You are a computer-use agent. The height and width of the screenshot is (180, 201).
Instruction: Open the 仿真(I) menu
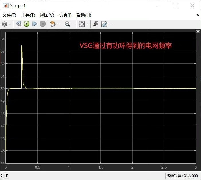(65, 15)
